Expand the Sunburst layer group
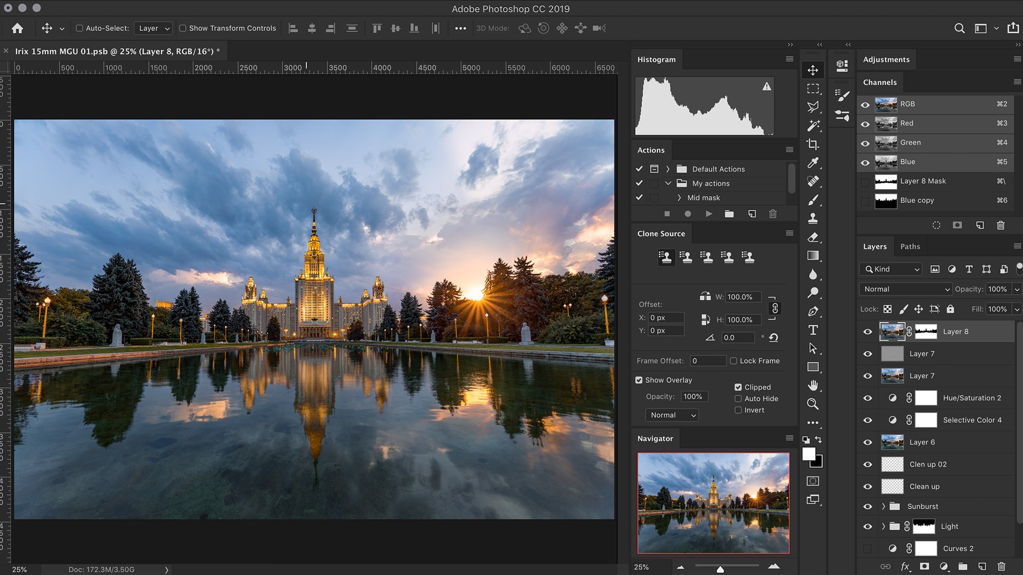The width and height of the screenshot is (1023, 575). pos(883,506)
